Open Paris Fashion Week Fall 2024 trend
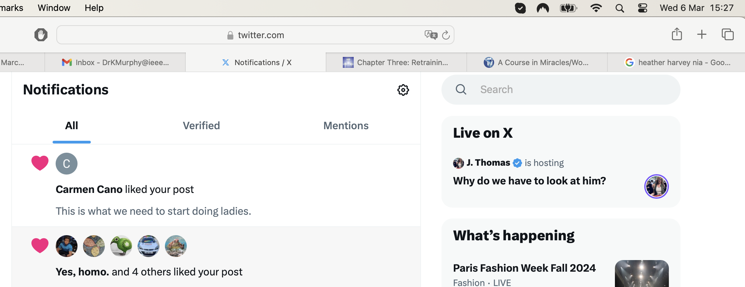 pyautogui.click(x=524, y=268)
